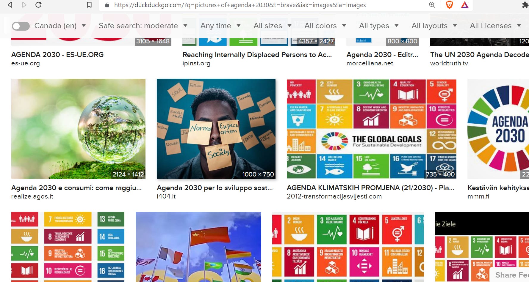The width and height of the screenshot is (529, 282).
Task: Click the morcelliana.net source domain
Action: 370,63
